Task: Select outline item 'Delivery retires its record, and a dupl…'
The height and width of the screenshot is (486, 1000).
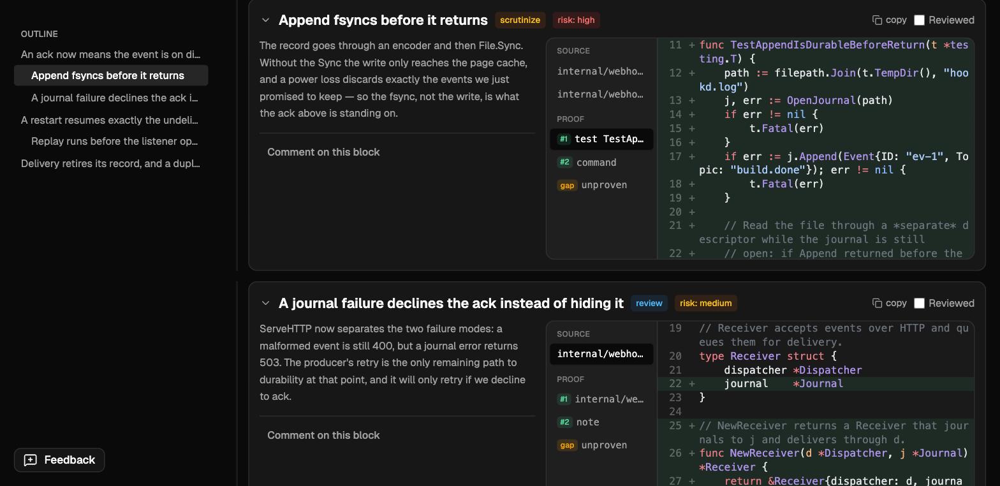Action: point(111,163)
